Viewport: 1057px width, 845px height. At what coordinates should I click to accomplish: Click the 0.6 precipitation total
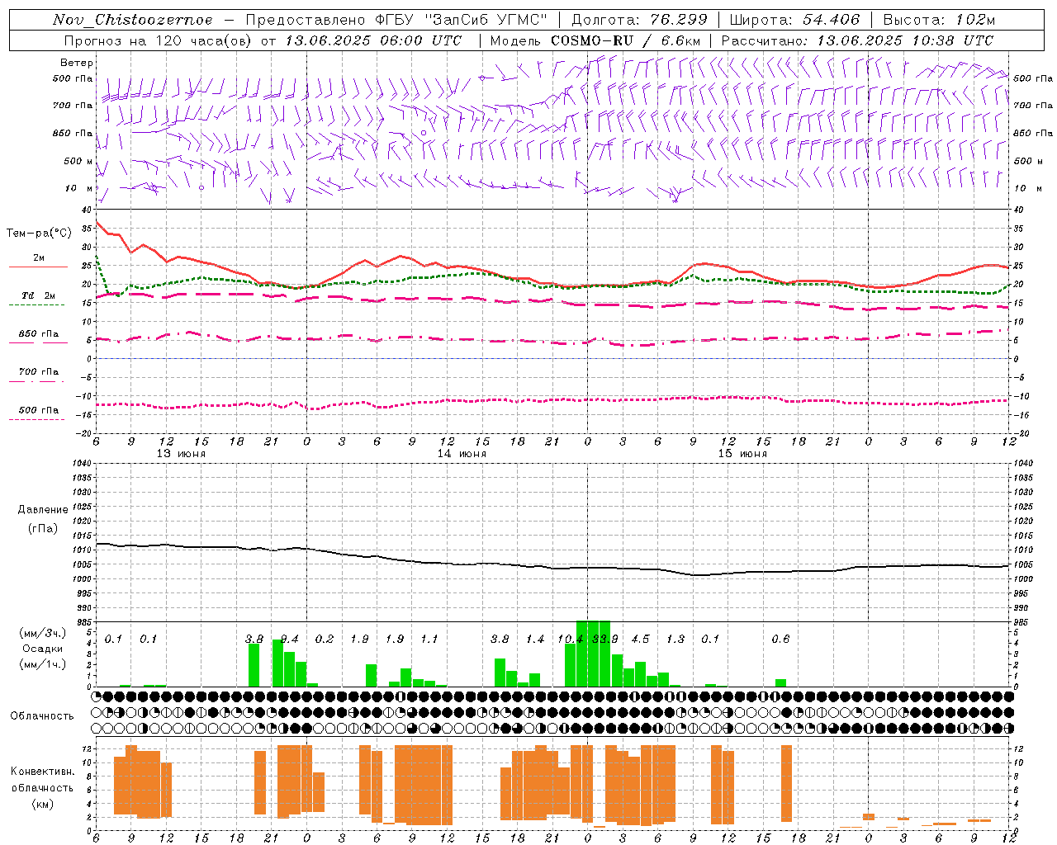pos(780,639)
